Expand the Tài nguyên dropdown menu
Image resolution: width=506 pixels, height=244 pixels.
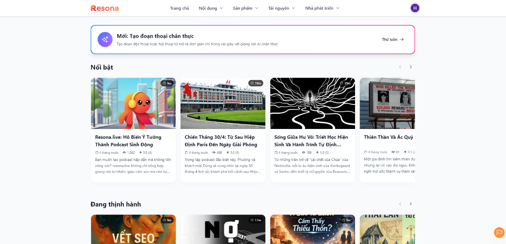point(281,8)
